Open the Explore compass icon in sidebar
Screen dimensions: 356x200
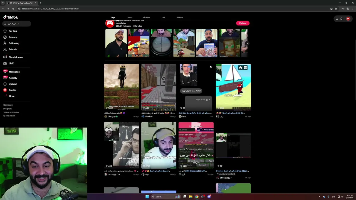[5, 37]
